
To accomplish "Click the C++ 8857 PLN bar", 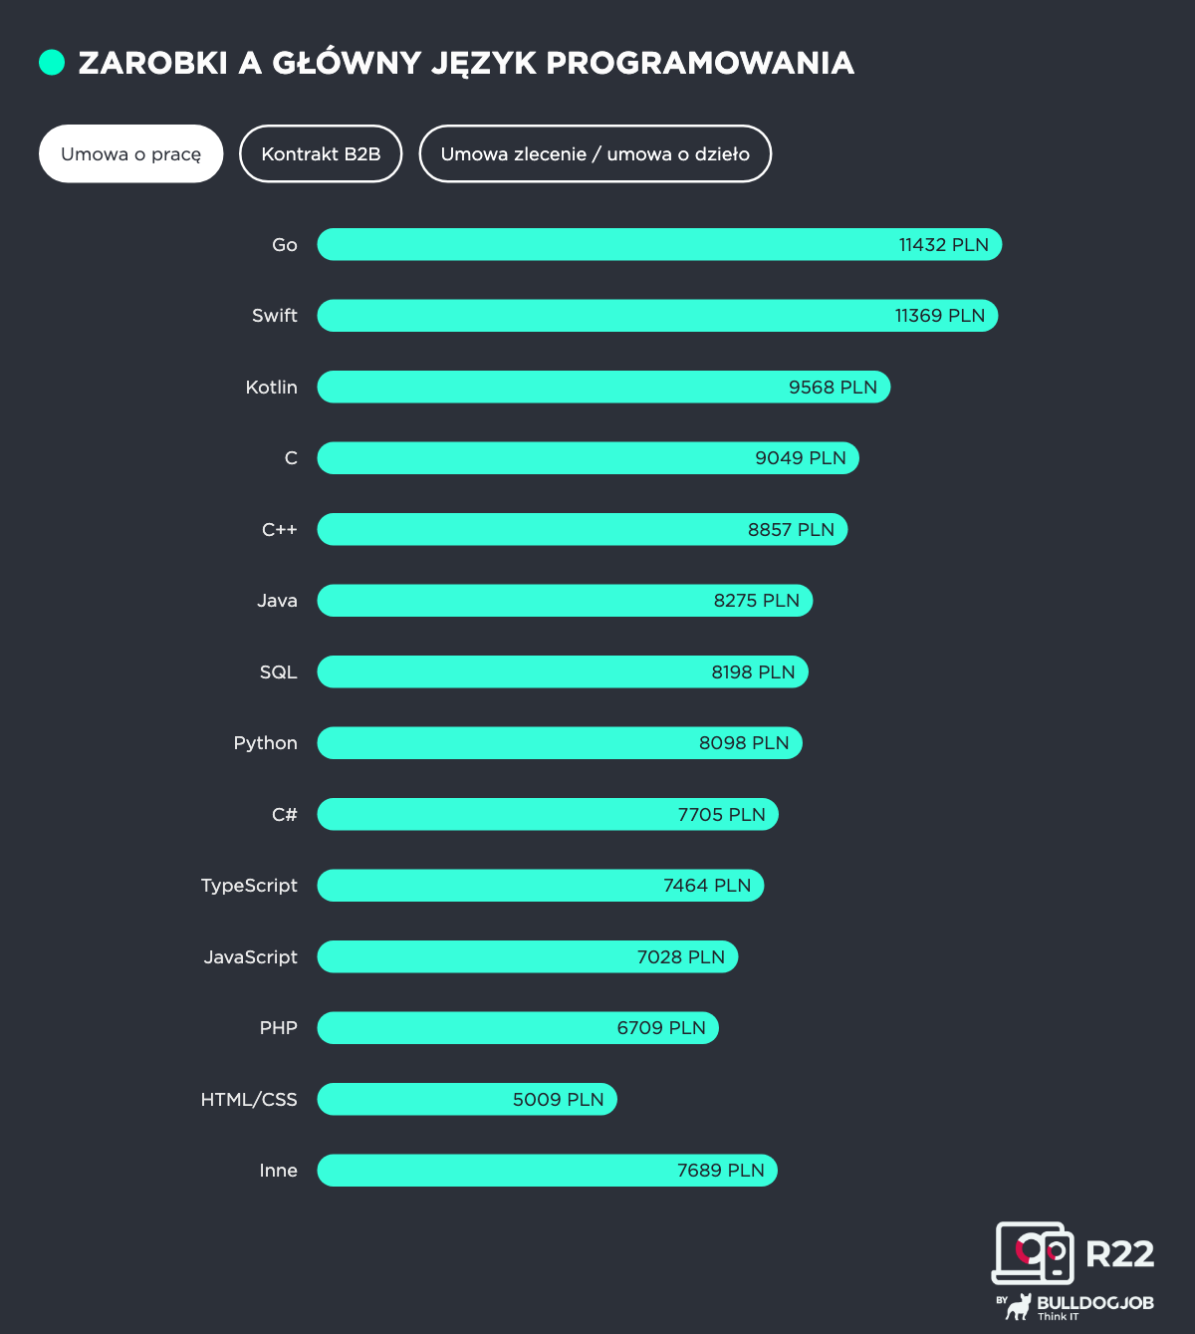I will (x=582, y=529).
